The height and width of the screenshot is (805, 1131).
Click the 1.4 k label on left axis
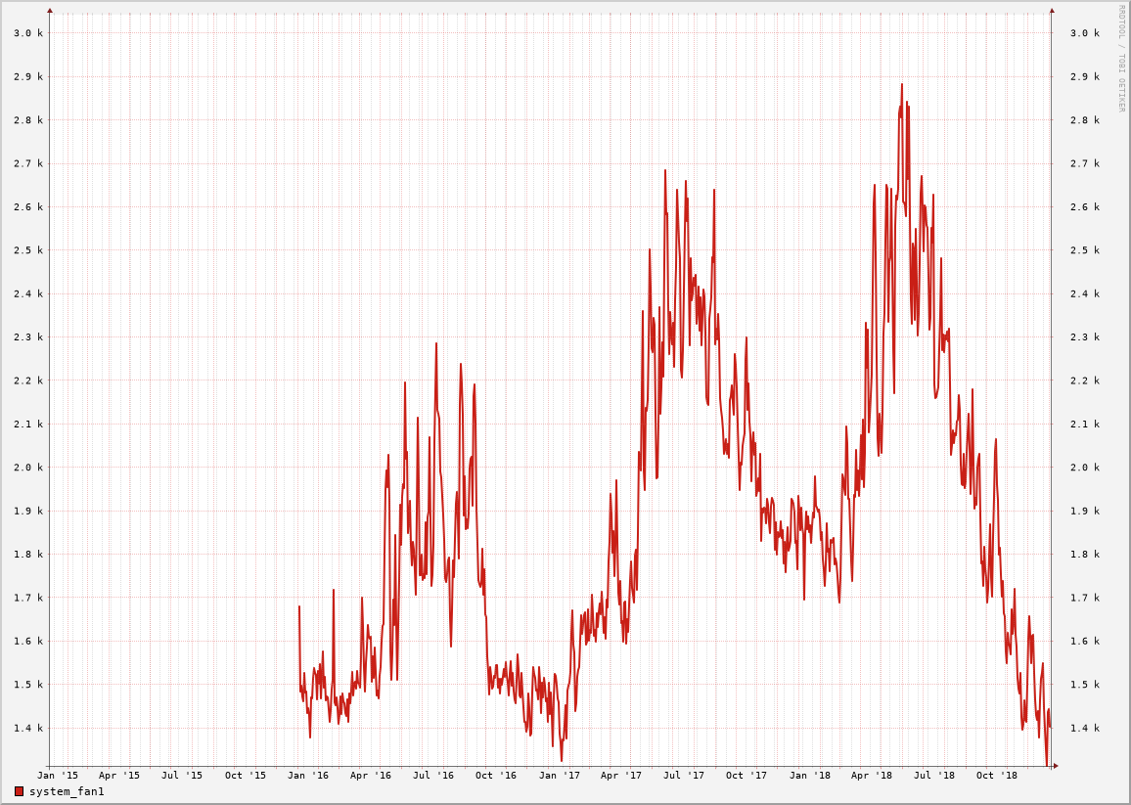pos(28,728)
